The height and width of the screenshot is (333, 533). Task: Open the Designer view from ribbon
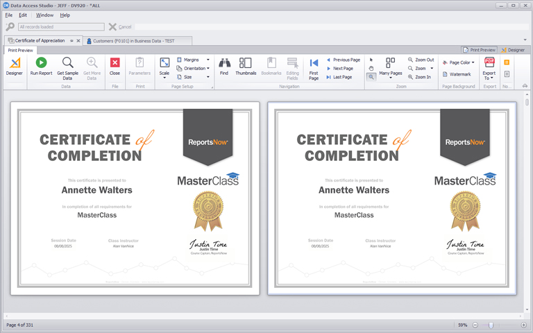coord(14,67)
